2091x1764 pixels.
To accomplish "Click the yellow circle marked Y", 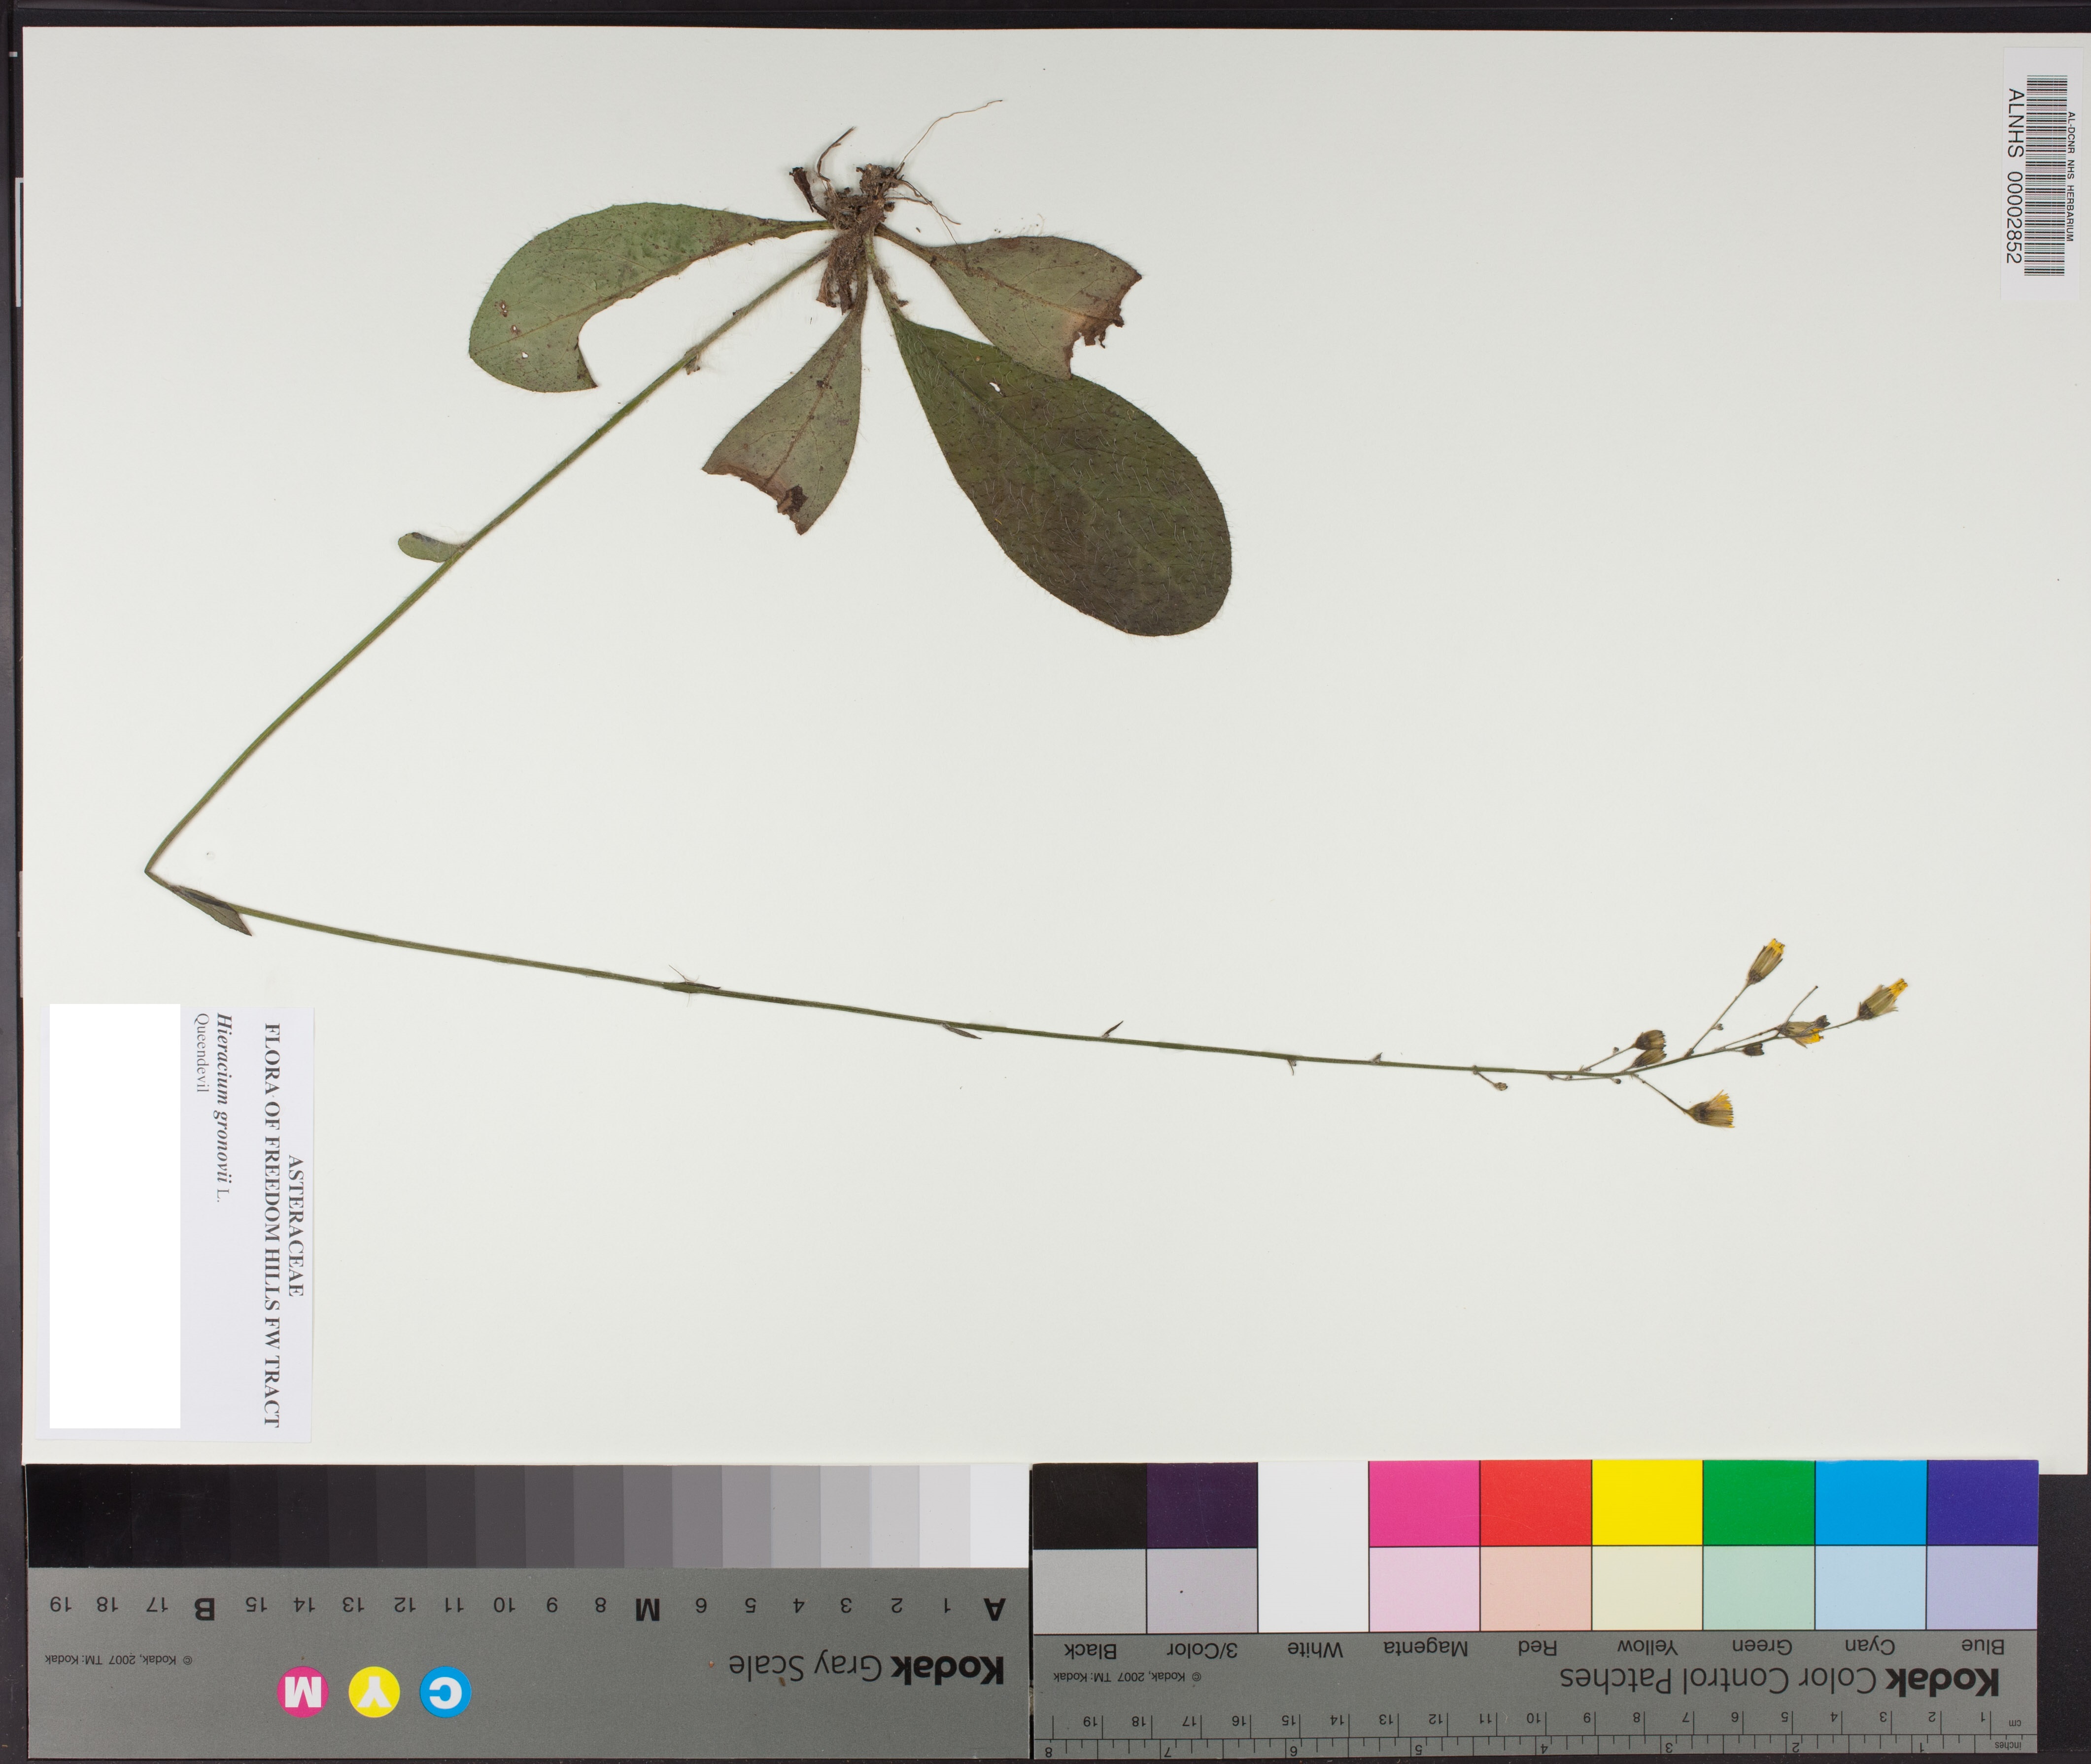I will tap(374, 1693).
